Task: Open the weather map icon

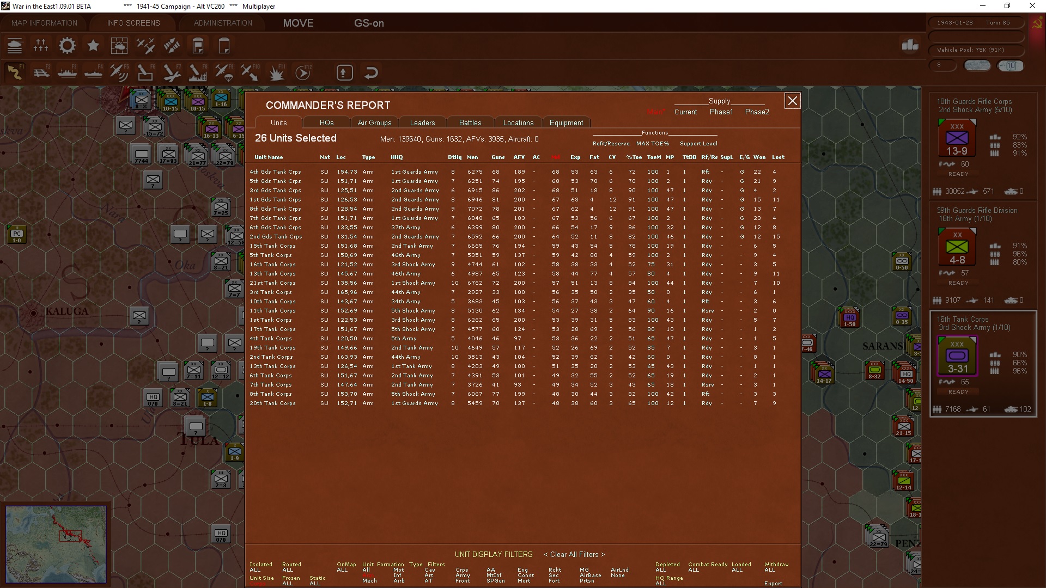Action: pos(119,46)
